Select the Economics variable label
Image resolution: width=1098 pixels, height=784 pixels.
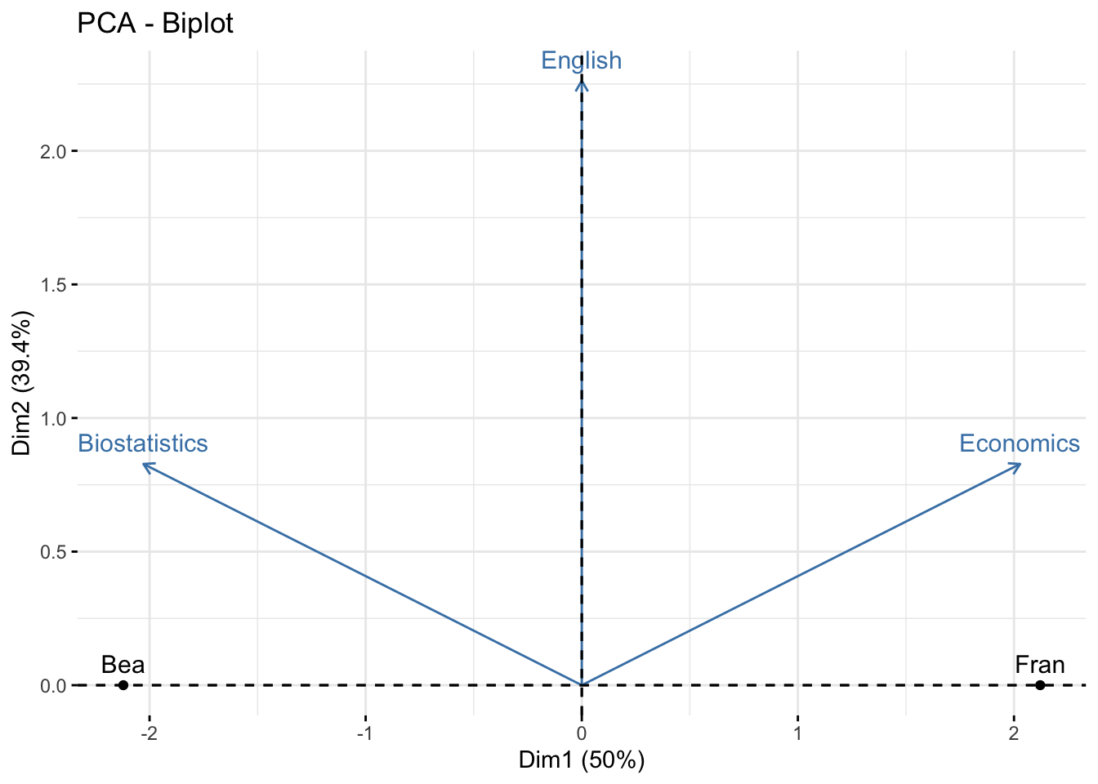(1019, 443)
